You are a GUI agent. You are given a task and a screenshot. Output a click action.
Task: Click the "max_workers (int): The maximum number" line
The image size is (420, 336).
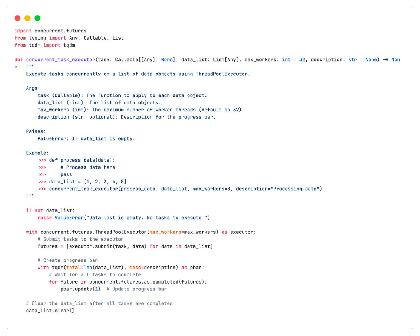(141, 110)
